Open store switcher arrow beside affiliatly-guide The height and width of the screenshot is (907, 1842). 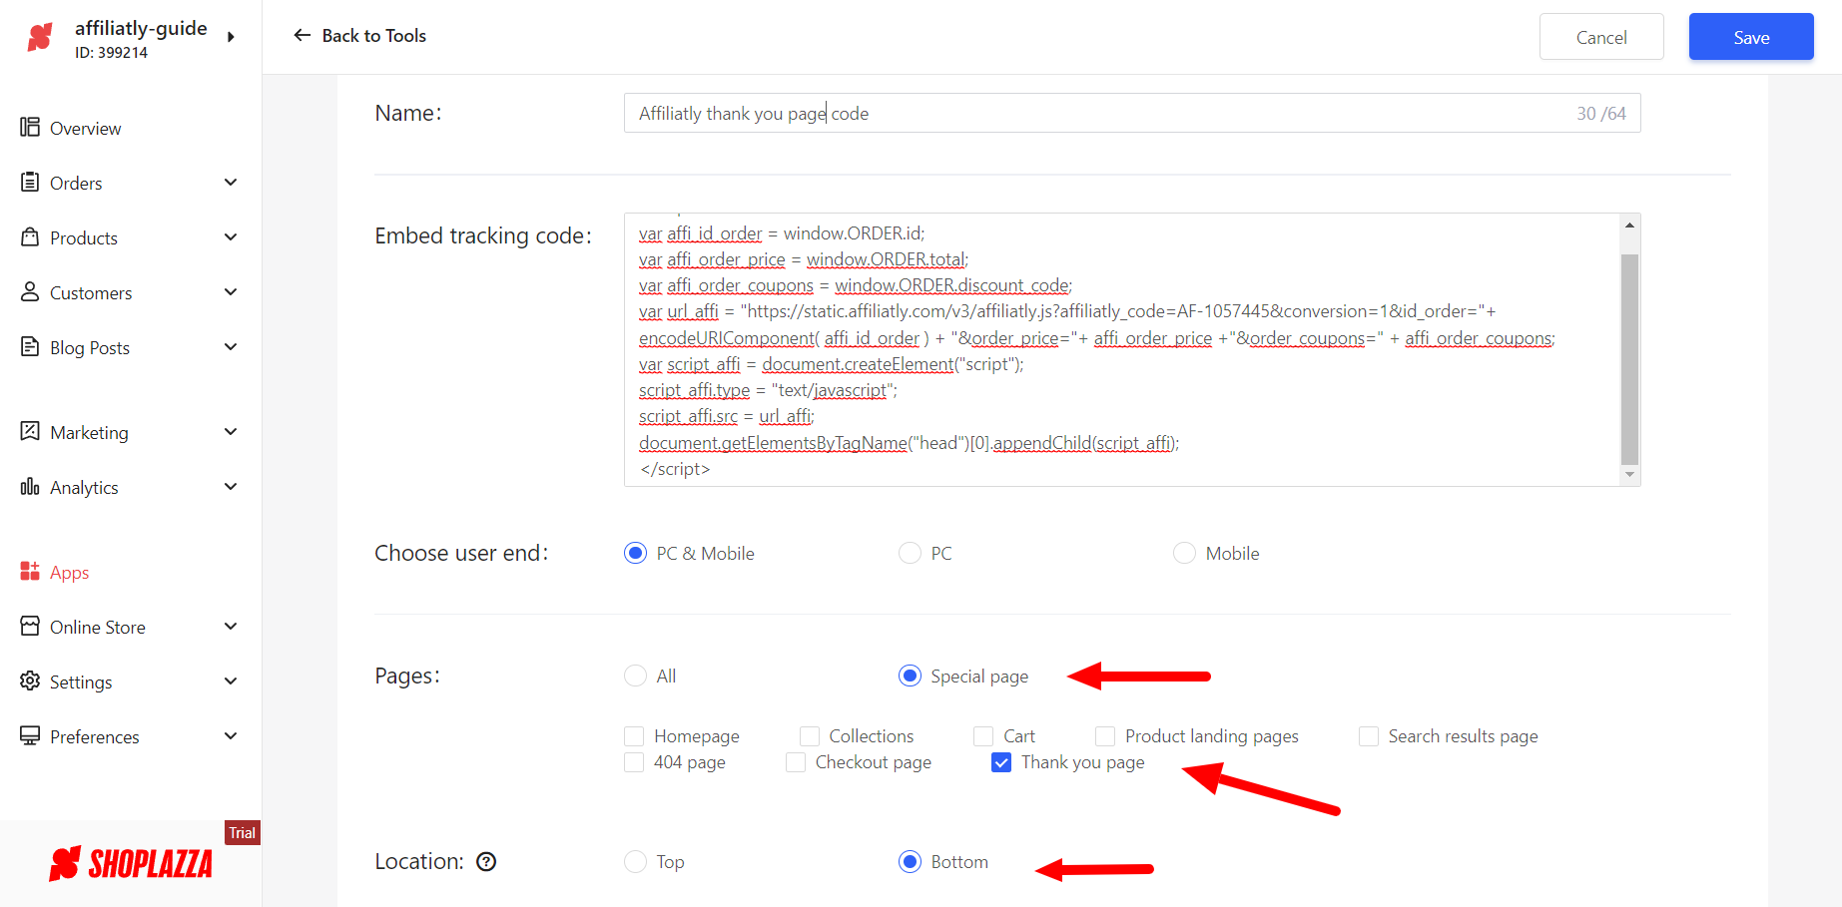pyautogui.click(x=232, y=37)
